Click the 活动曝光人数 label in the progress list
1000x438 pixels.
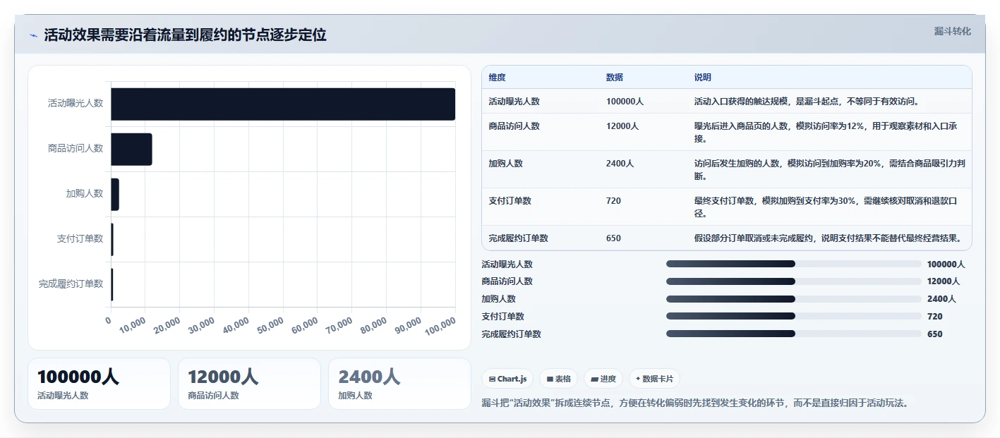point(507,264)
